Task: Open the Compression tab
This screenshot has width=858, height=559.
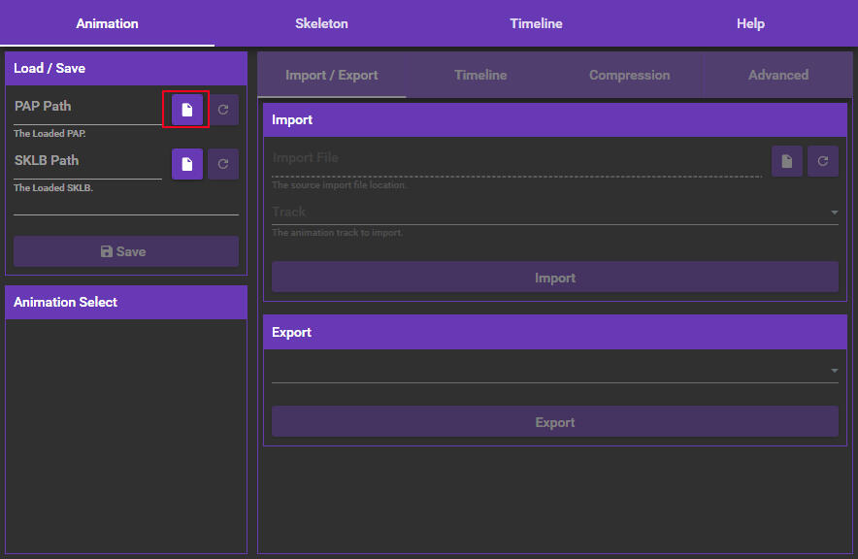Action: point(629,75)
